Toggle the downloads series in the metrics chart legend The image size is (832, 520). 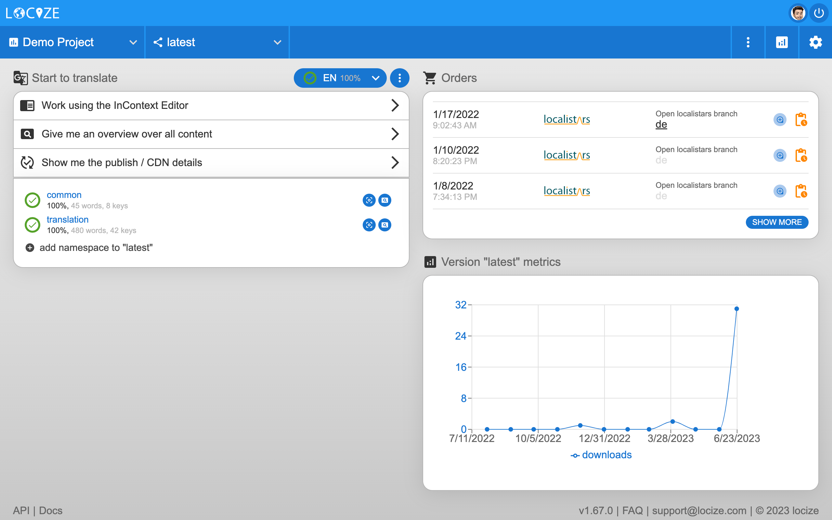pos(601,455)
